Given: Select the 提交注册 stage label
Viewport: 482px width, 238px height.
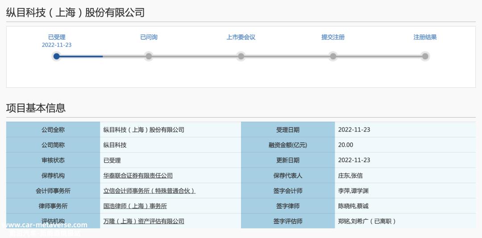Looking at the screenshot, I should coord(333,37).
